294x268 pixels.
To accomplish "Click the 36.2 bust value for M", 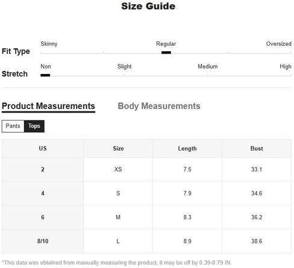I will pos(257,217).
